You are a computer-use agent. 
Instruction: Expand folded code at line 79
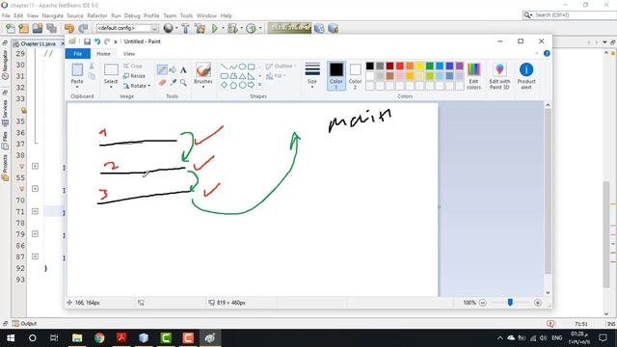point(35,233)
